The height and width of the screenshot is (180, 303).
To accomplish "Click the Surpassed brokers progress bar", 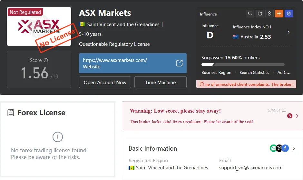I will (x=243, y=65).
